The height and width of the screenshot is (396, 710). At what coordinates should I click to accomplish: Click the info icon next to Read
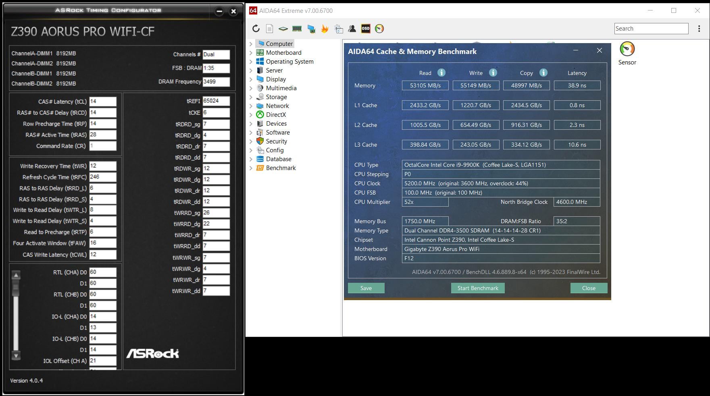pos(441,73)
